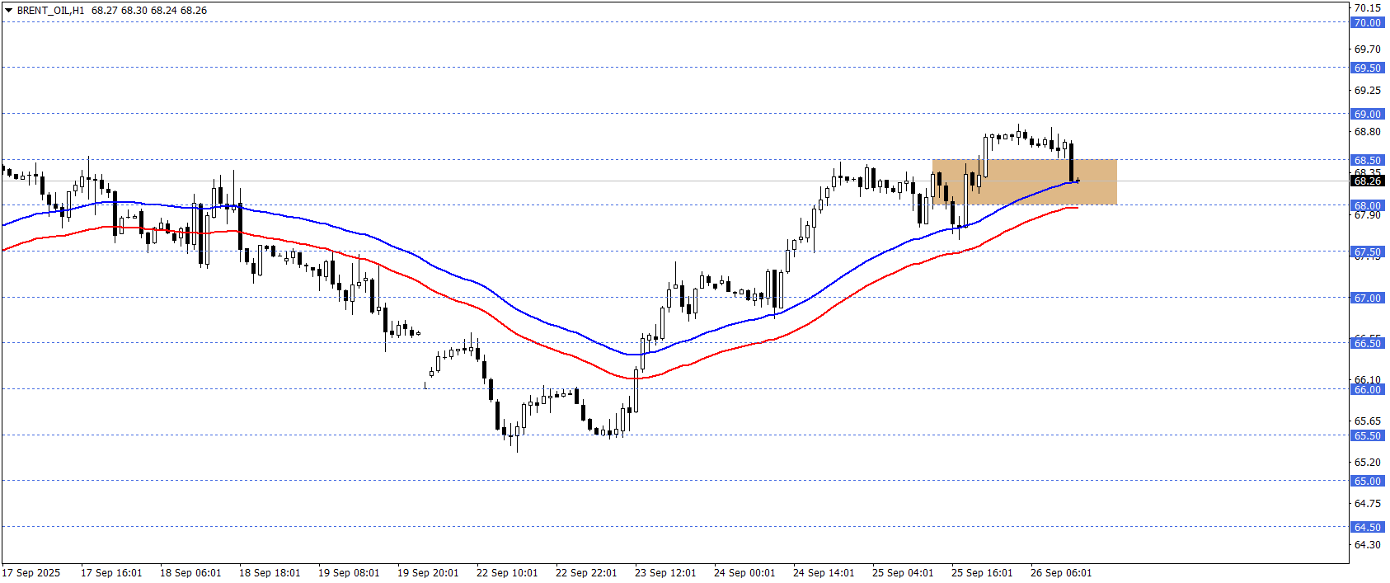1390x583 pixels.
Task: Click the 70.15 price scale value
Action: (x=1368, y=7)
